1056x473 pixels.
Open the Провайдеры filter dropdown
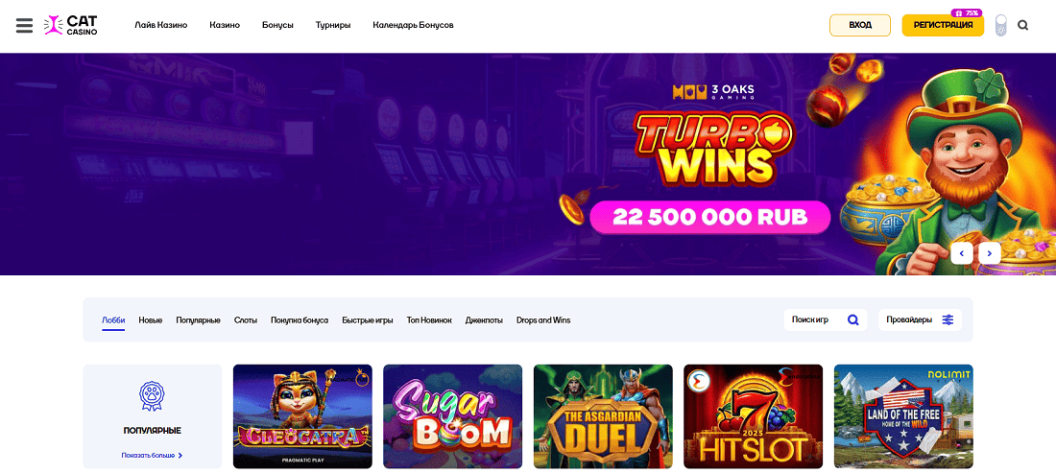click(x=920, y=320)
